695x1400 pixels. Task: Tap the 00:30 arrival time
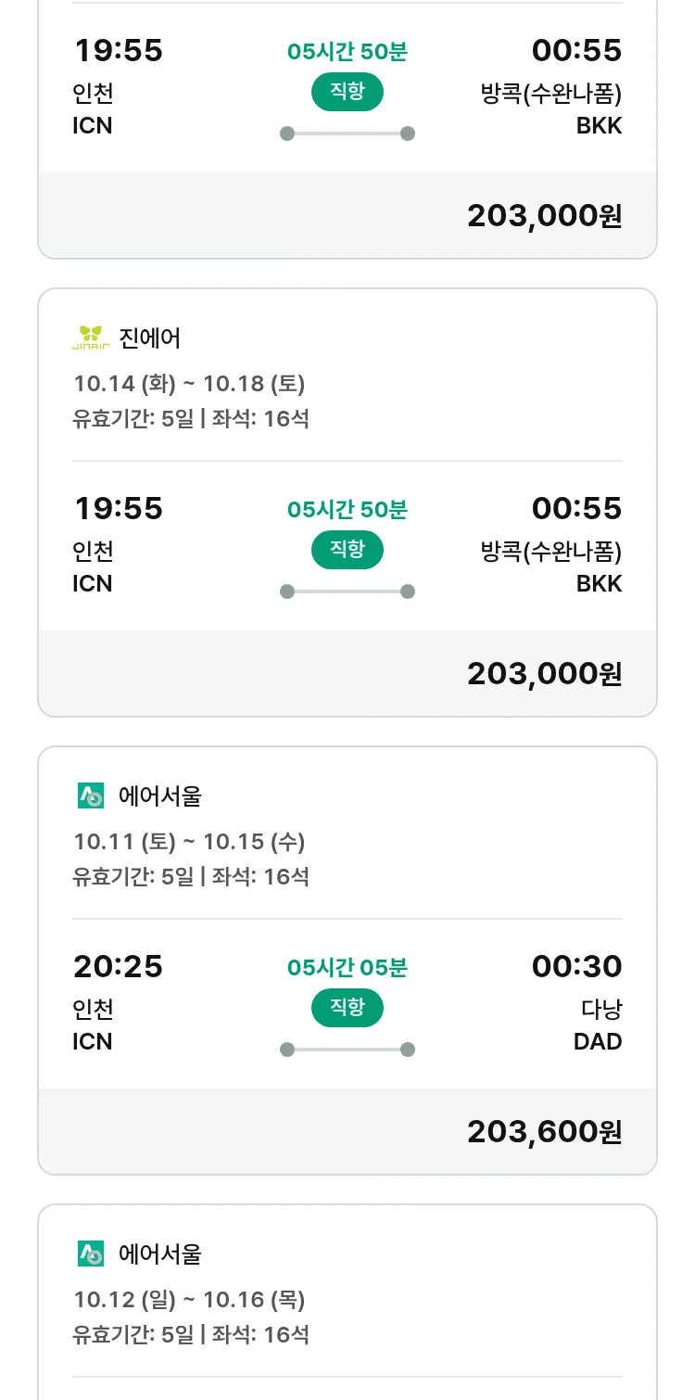coord(576,966)
